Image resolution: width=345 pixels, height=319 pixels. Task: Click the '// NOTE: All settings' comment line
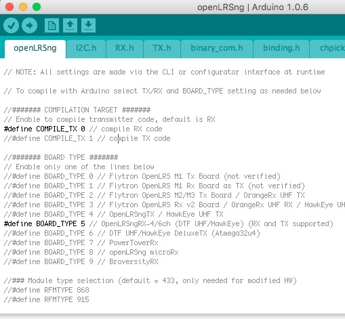click(165, 72)
